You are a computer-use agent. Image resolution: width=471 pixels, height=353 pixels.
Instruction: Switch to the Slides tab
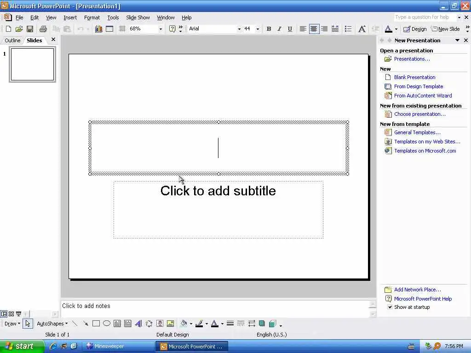tap(34, 40)
